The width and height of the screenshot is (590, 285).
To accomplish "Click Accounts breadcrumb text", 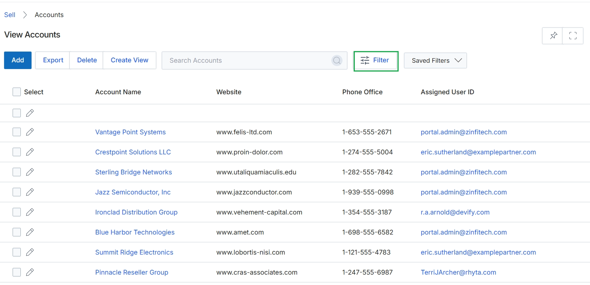I will click(49, 15).
